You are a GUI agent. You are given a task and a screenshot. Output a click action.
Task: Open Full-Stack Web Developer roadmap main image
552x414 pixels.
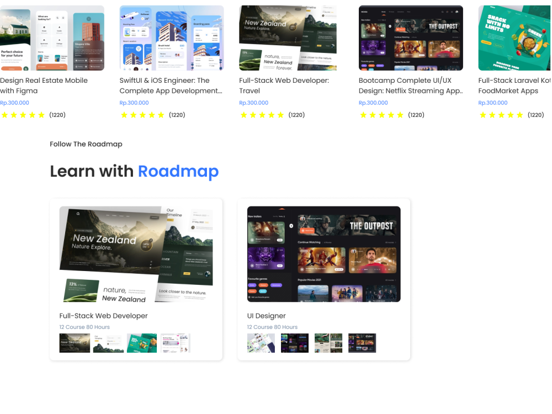pos(136,254)
